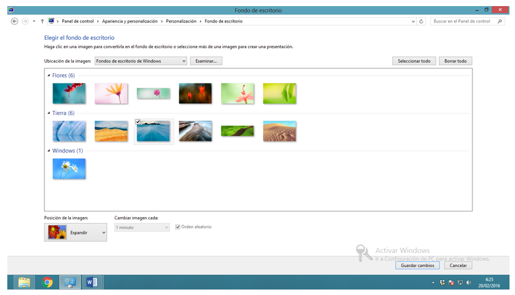Select the orange flower on pink wallpaper
Screen dimensions: 515x295
[x=111, y=93]
